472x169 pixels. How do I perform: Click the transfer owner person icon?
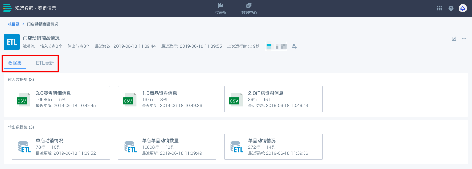pos(294,46)
